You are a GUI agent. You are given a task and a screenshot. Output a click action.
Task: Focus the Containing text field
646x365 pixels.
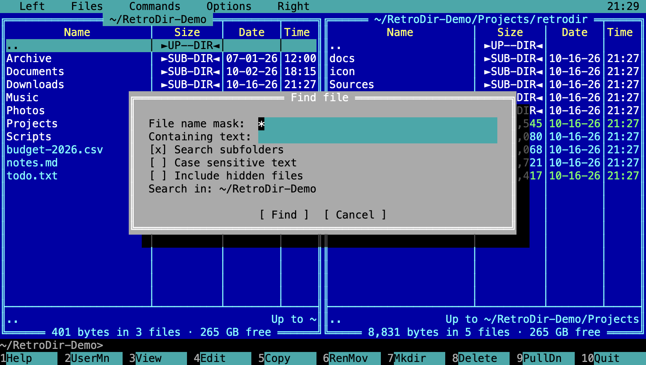[x=377, y=137]
